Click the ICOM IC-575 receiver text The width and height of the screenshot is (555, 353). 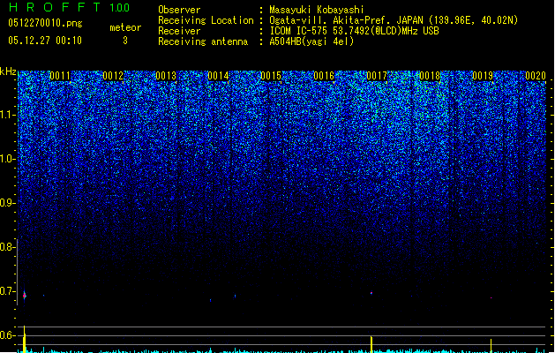coord(354,31)
